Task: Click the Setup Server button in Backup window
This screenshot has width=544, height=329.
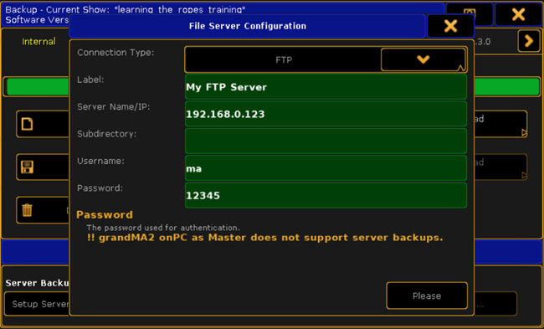Action: pos(37,304)
